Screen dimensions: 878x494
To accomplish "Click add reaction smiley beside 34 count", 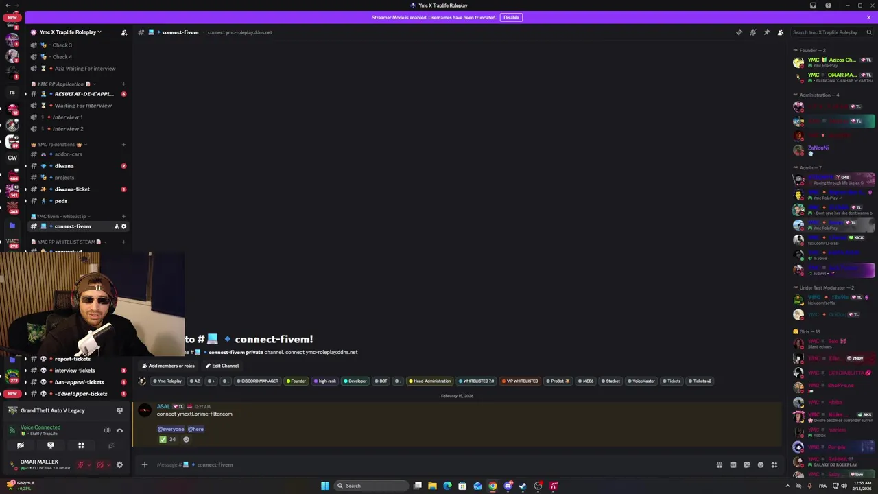I will 186,439.
